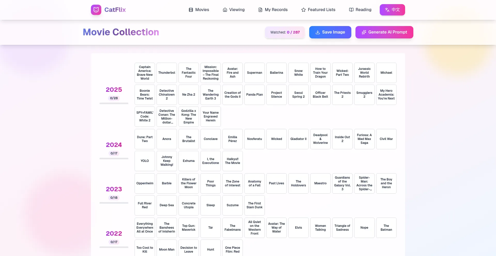The image size is (496, 256).
Task: Click the Watched 0 / 287 counter
Action: point(285,32)
